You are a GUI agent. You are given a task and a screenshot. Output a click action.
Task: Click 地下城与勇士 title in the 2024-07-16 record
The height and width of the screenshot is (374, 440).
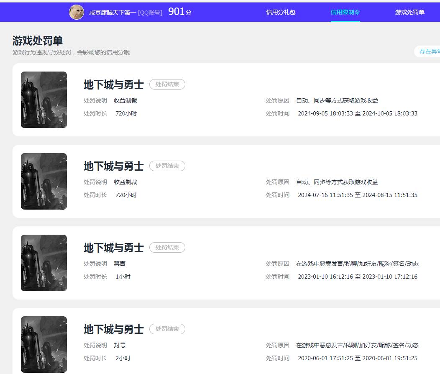point(113,166)
